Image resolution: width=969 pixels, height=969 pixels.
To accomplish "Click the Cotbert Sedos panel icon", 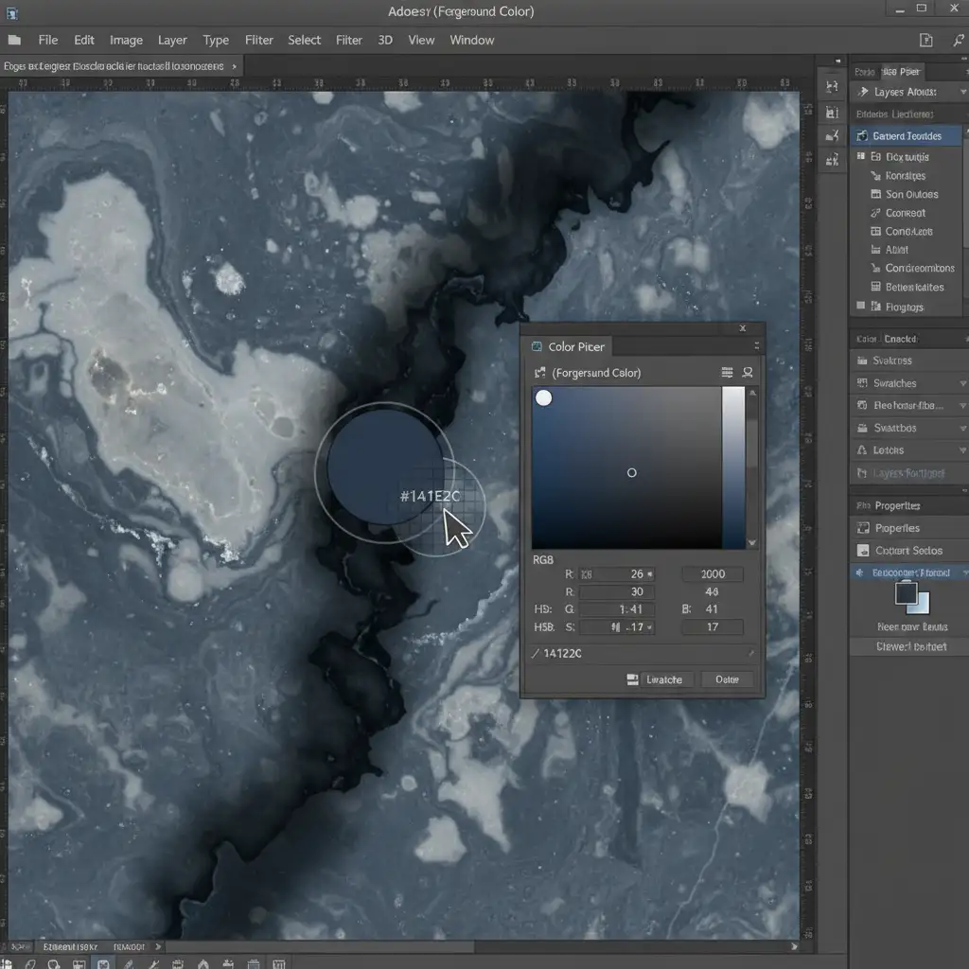I will 862,550.
